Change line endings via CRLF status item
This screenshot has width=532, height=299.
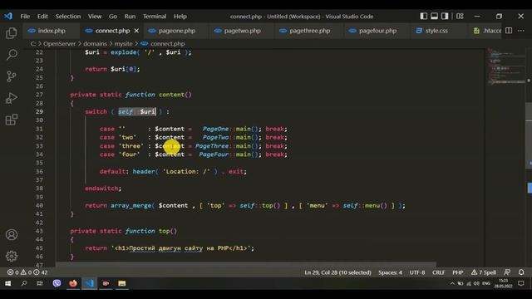click(438, 272)
